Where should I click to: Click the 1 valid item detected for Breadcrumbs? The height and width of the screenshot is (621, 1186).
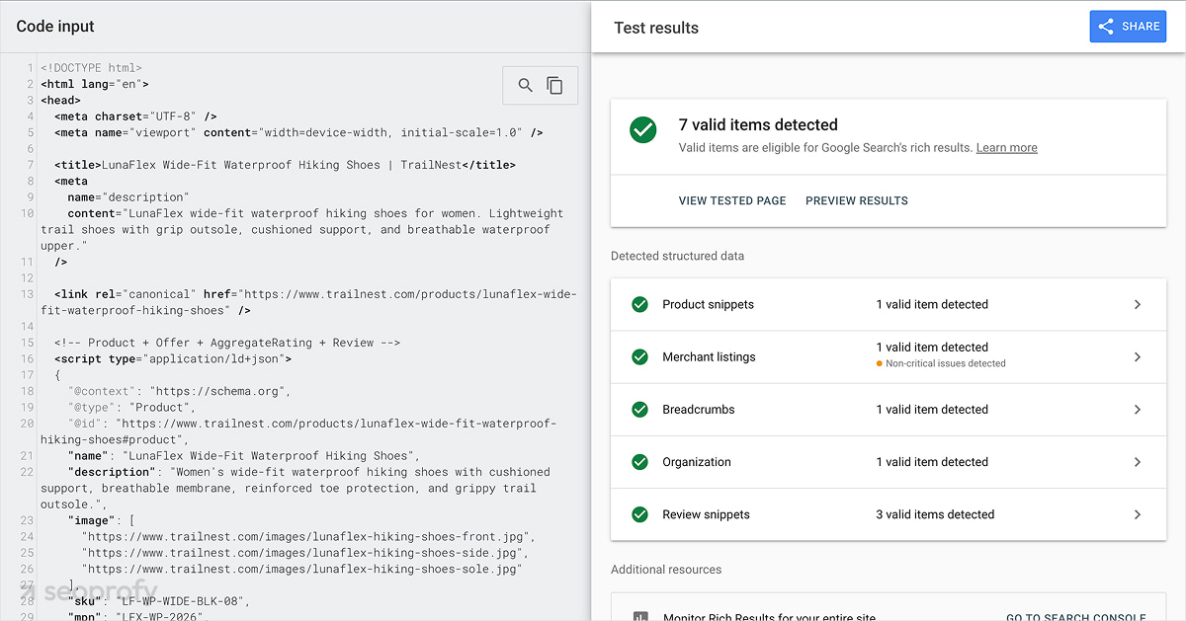coord(932,409)
